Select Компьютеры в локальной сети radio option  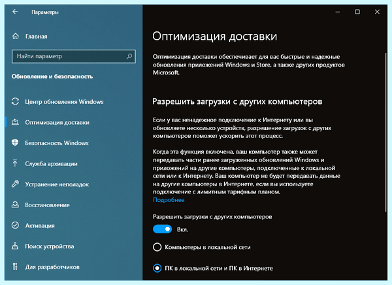point(157,247)
